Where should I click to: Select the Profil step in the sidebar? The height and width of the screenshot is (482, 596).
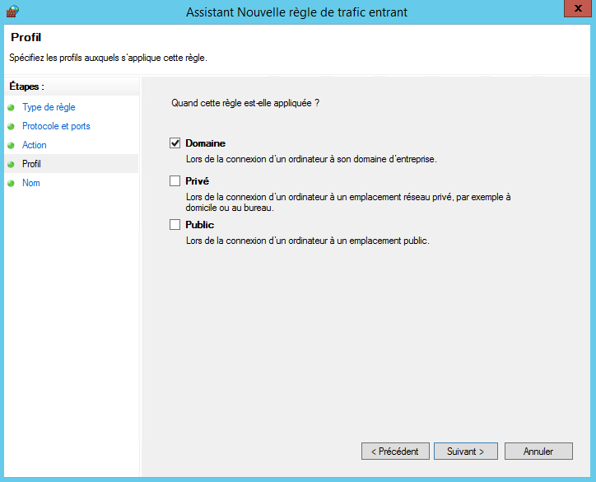coord(31,164)
